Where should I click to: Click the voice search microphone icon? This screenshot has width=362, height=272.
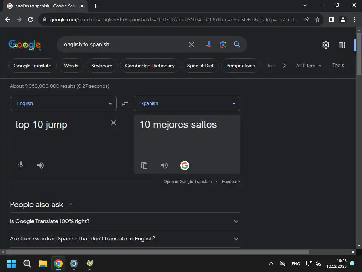coord(209,44)
